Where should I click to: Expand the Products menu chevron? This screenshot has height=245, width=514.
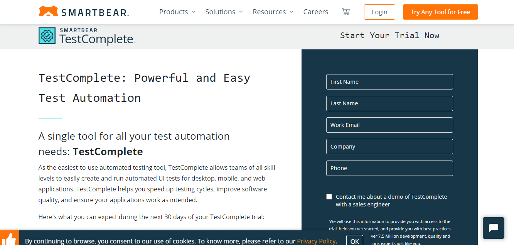click(x=194, y=12)
